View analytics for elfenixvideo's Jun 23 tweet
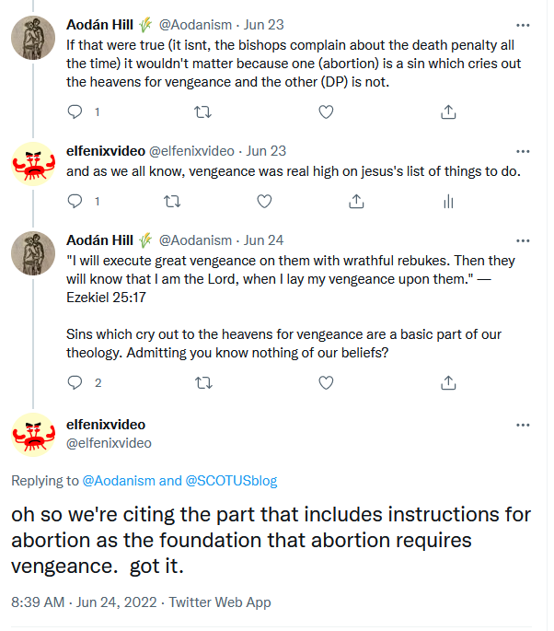Screen dimensions: 554x631 448,201
